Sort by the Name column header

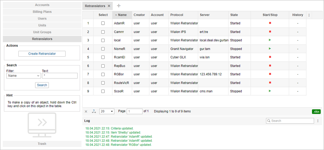point(122,15)
